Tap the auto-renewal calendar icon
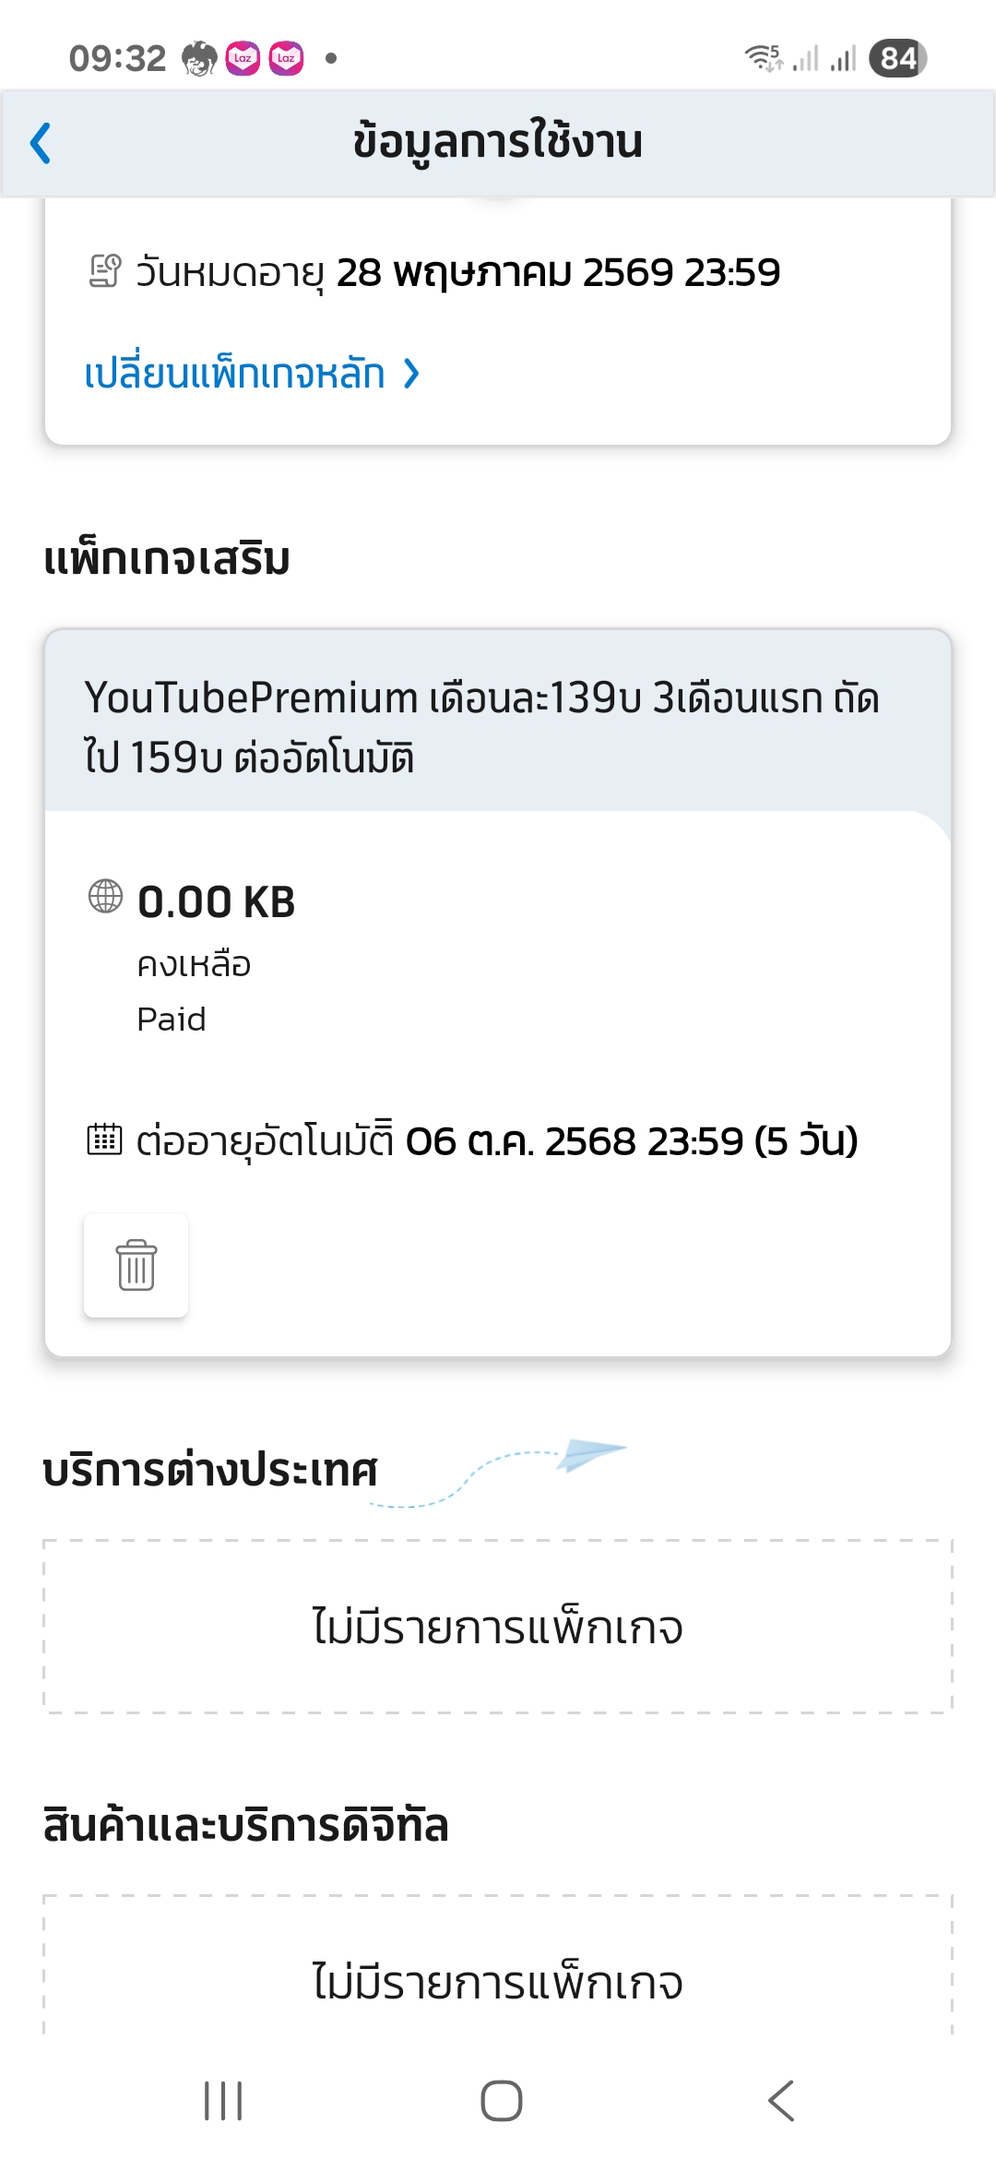Image resolution: width=996 pixels, height=2159 pixels. click(x=104, y=1139)
